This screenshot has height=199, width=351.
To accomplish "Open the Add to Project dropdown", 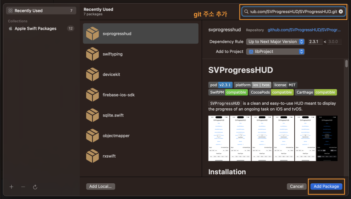I will coord(275,52).
